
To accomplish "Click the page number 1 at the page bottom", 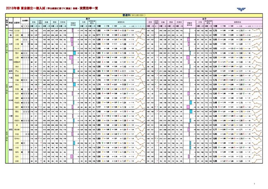I will [x=255, y=184].
